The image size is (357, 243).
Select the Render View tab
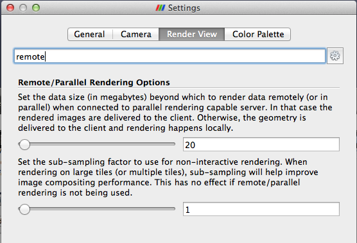click(x=192, y=35)
